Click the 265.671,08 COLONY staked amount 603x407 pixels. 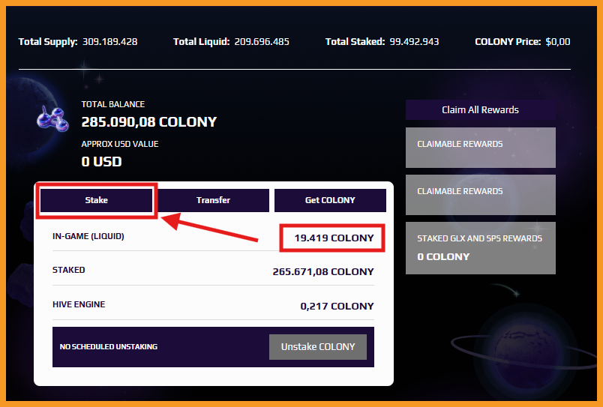[323, 272]
